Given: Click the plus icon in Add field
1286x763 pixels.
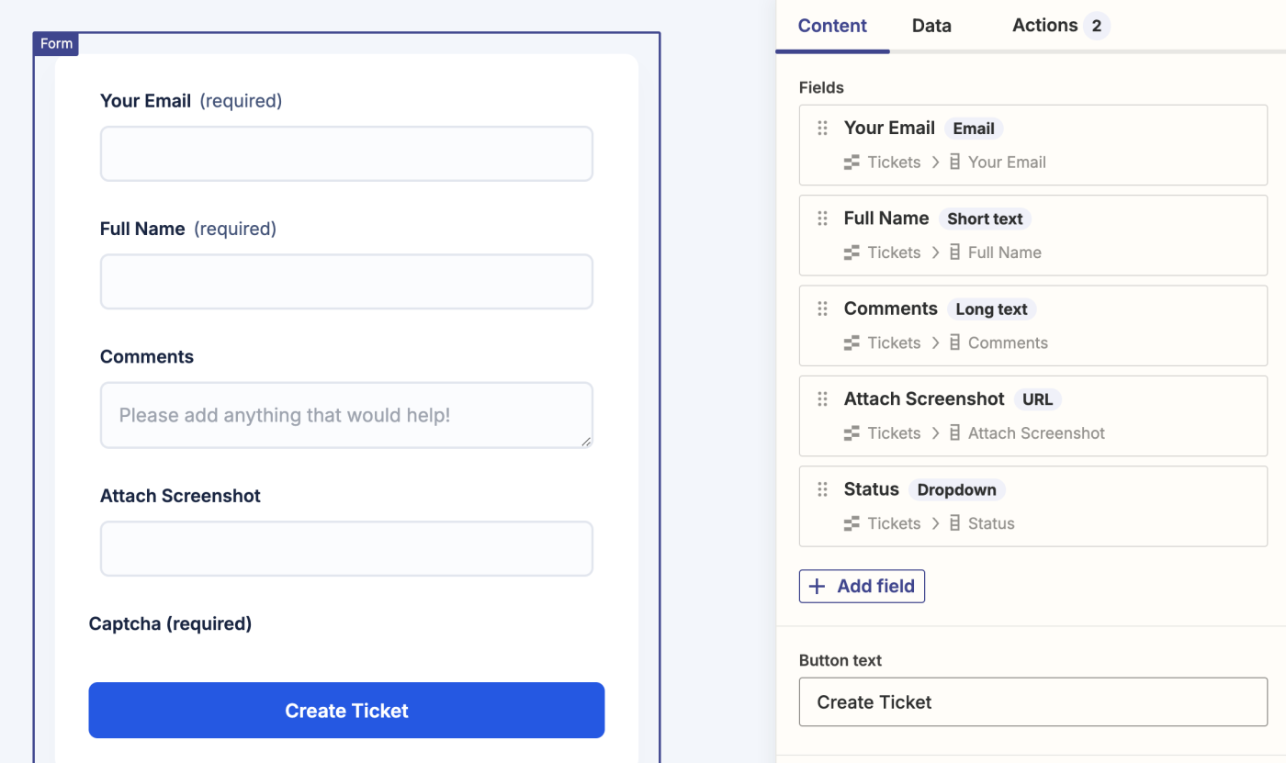Looking at the screenshot, I should click(x=817, y=587).
